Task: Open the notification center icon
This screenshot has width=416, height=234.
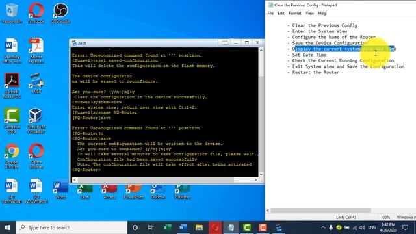Action: pyautogui.click(x=405, y=227)
